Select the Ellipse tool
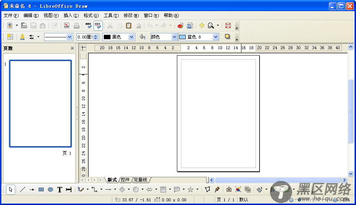356x205 pixels. coord(50,189)
